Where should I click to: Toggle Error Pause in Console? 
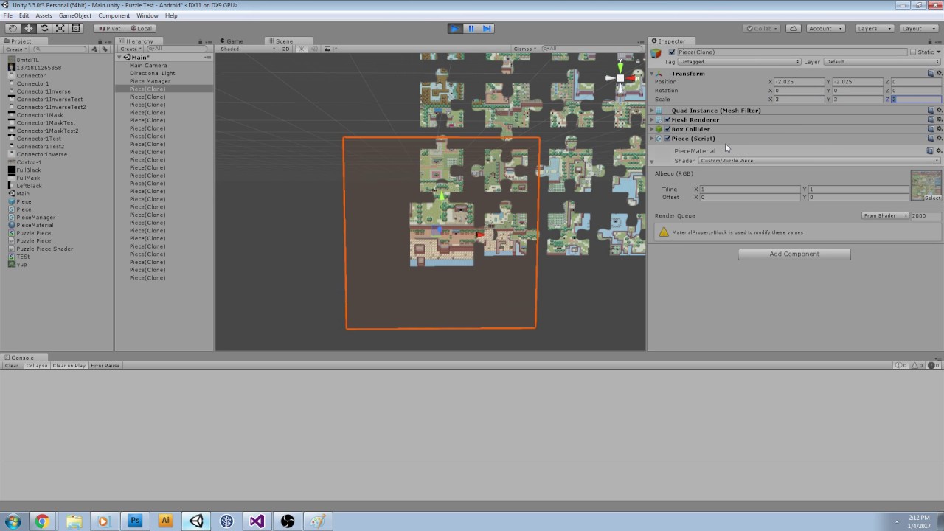pyautogui.click(x=105, y=366)
